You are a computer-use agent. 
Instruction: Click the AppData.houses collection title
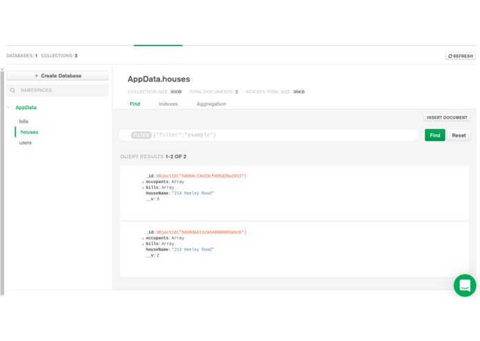pos(159,79)
